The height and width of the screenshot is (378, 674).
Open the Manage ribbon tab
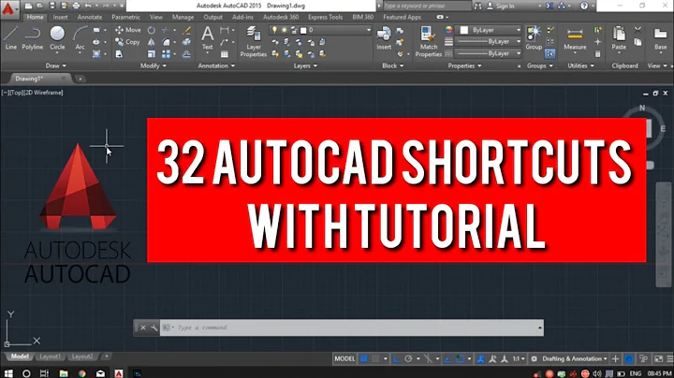183,17
